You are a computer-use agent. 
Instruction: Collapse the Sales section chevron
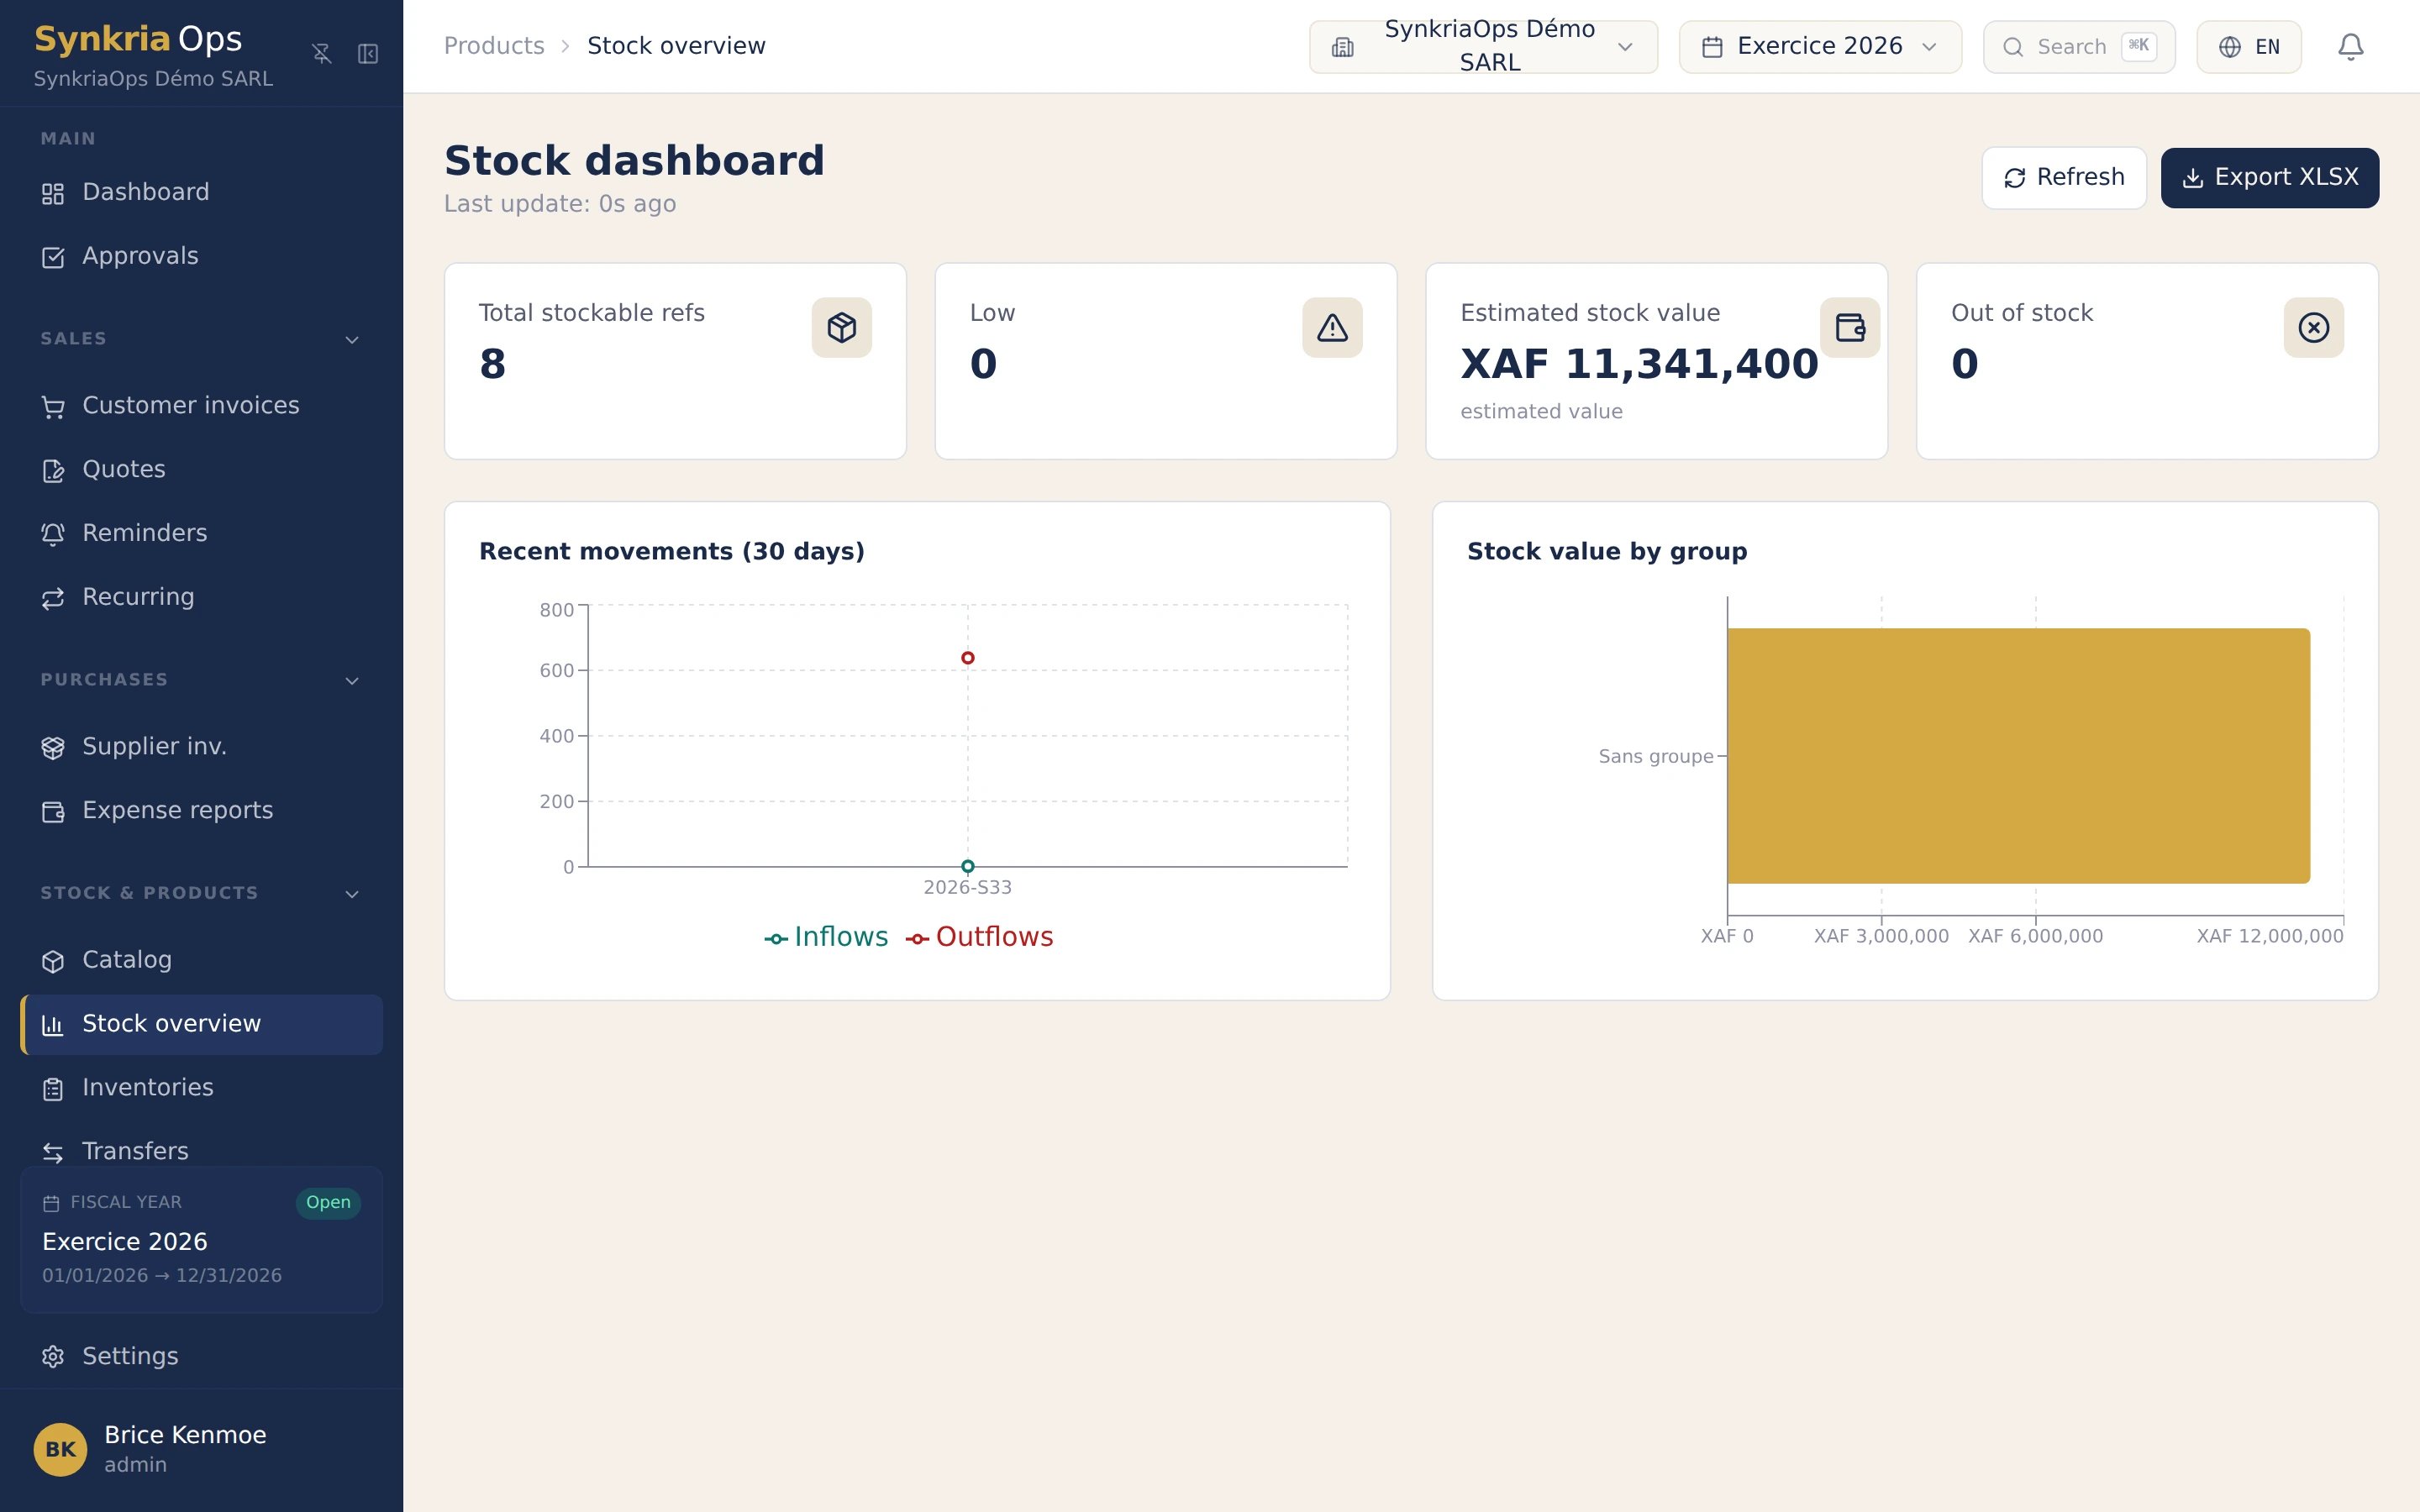point(352,340)
